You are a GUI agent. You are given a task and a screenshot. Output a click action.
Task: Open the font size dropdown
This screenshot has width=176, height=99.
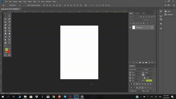click(136, 73)
